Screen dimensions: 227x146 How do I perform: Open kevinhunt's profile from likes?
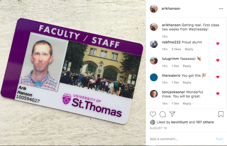point(179,122)
